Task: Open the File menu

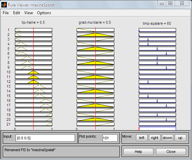Action: (6, 13)
